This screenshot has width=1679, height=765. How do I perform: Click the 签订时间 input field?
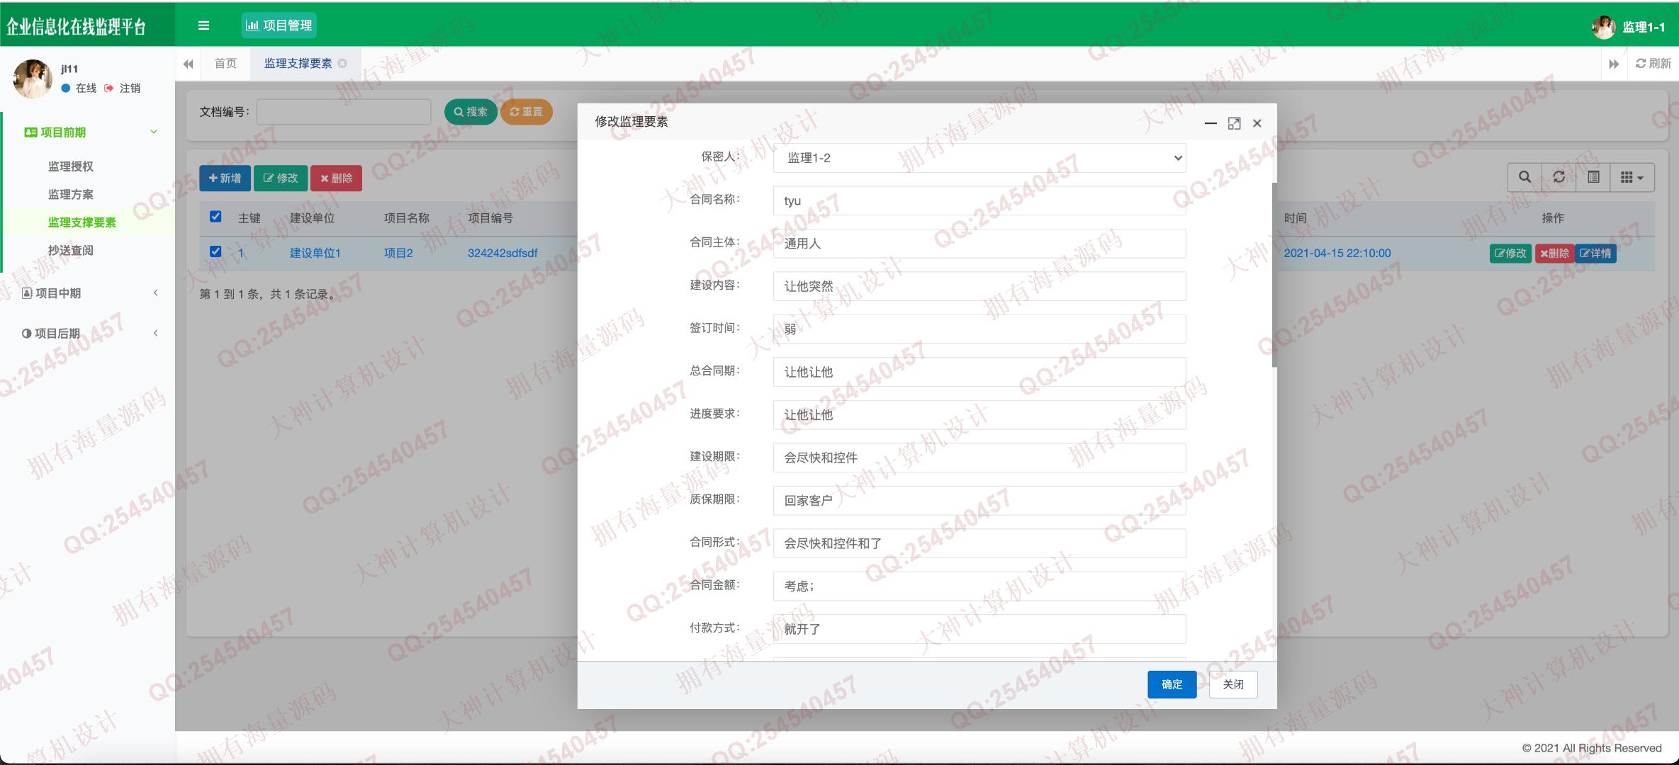[x=979, y=329]
